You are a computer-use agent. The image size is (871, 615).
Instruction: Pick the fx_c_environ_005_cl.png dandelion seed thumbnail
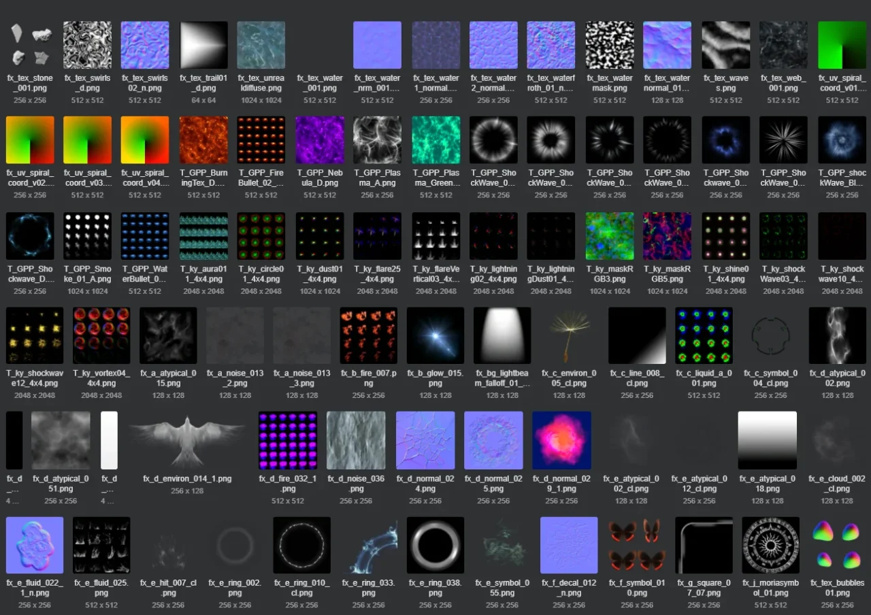point(569,335)
